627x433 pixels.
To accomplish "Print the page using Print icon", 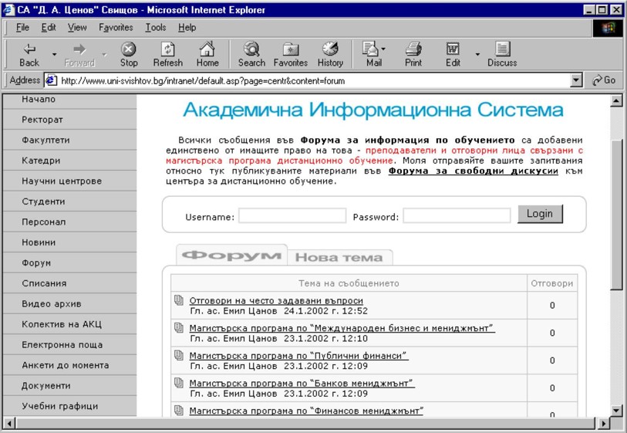I will [x=413, y=55].
